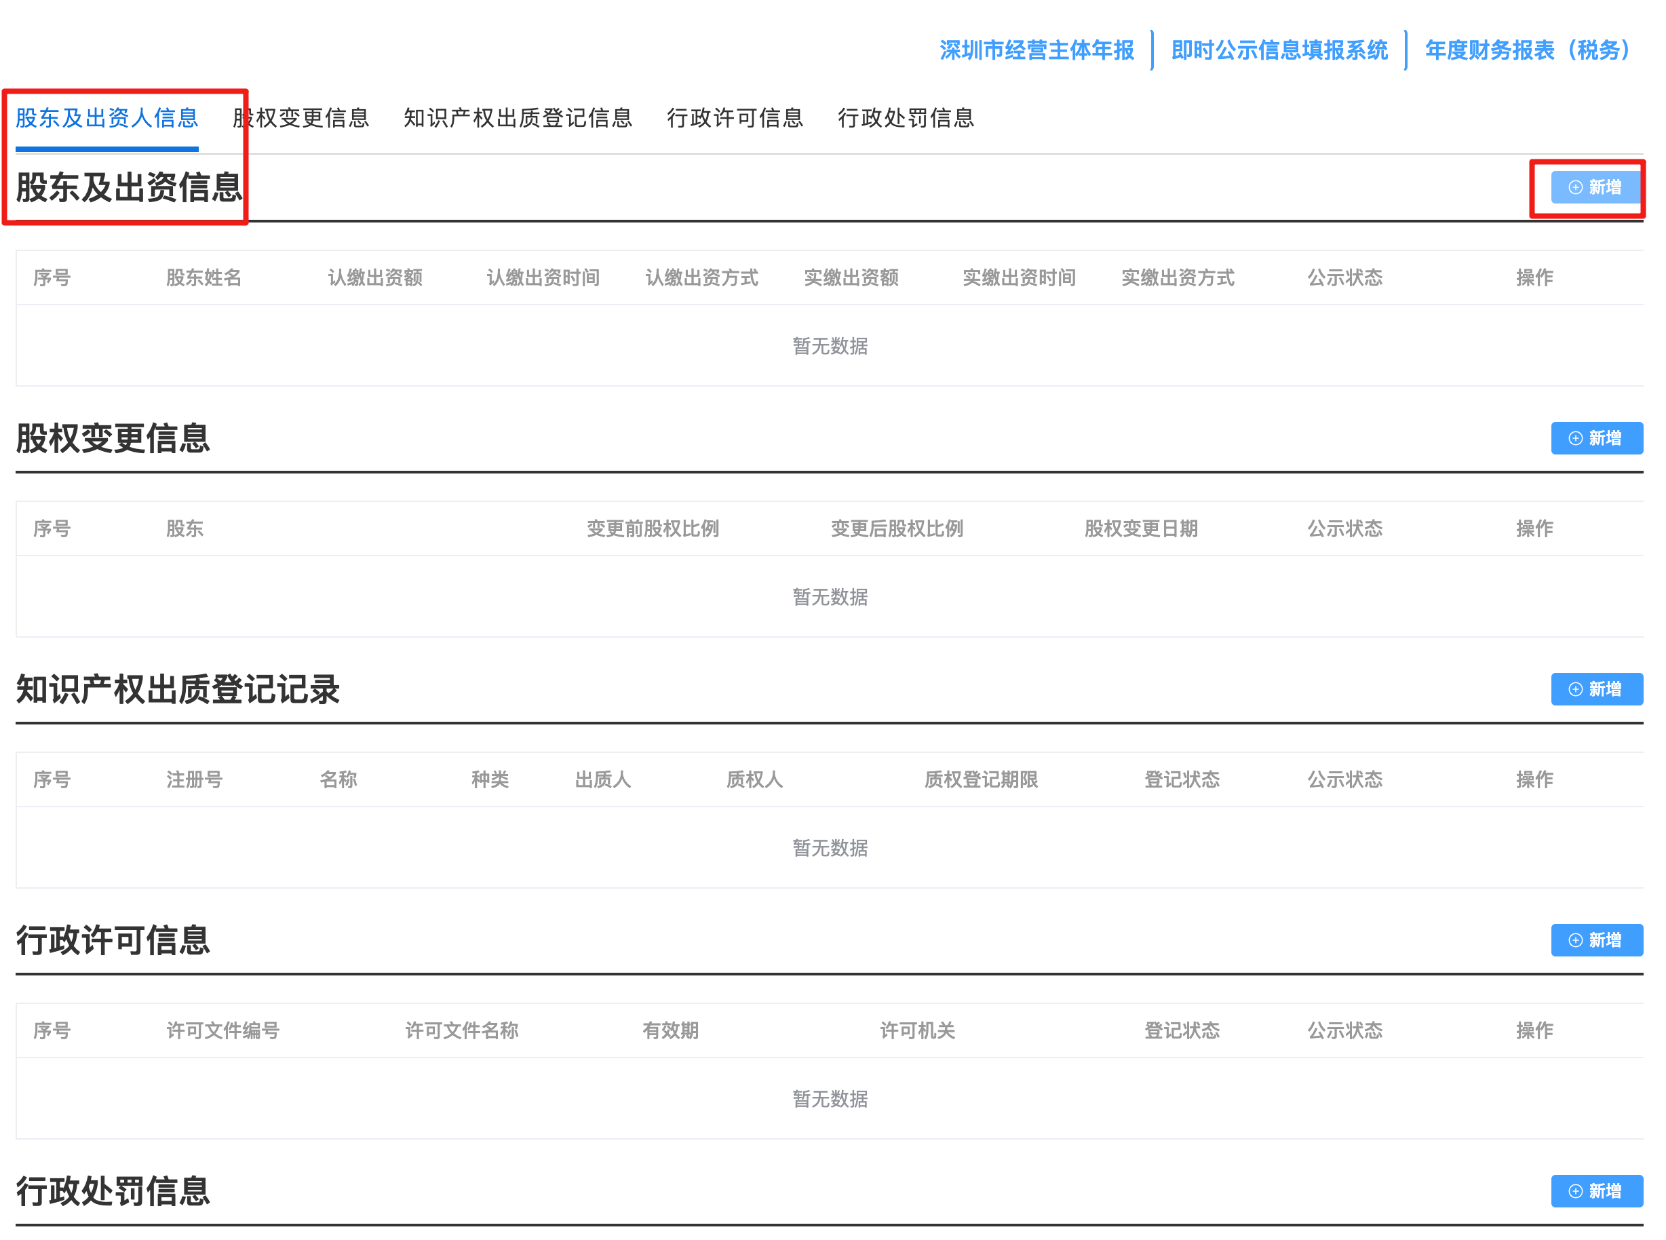The height and width of the screenshot is (1240, 1666).
Task: Click 实缴出资方式 column header
Action: (1178, 277)
